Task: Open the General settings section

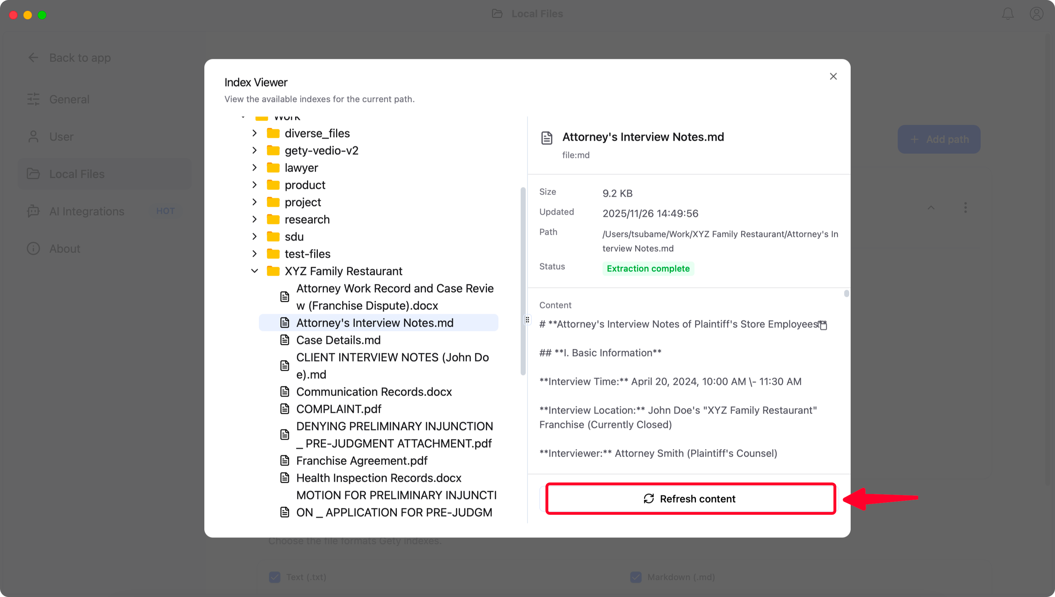Action: tap(69, 99)
